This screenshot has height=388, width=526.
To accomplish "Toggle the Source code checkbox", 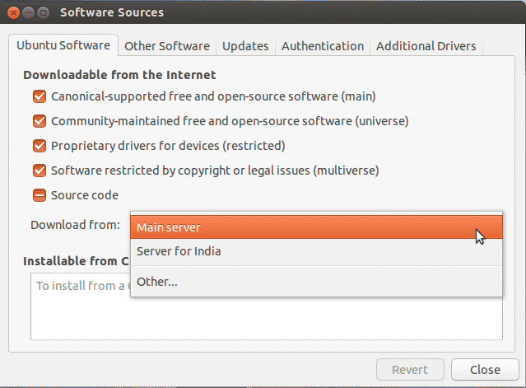I will coord(40,195).
